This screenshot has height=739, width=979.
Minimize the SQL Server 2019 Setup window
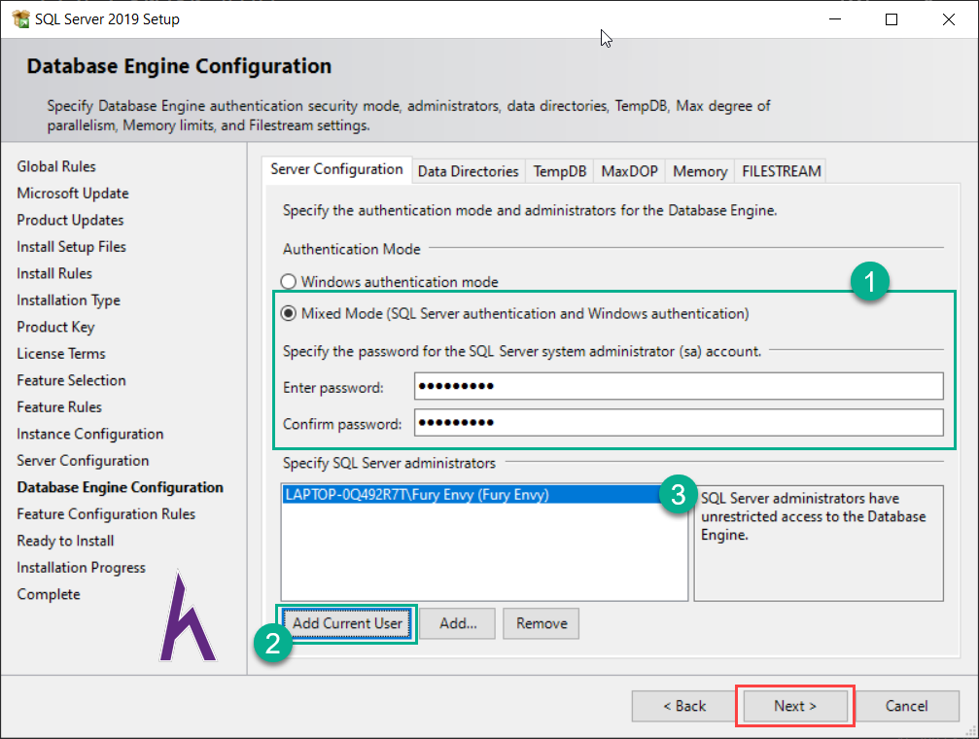(x=835, y=19)
